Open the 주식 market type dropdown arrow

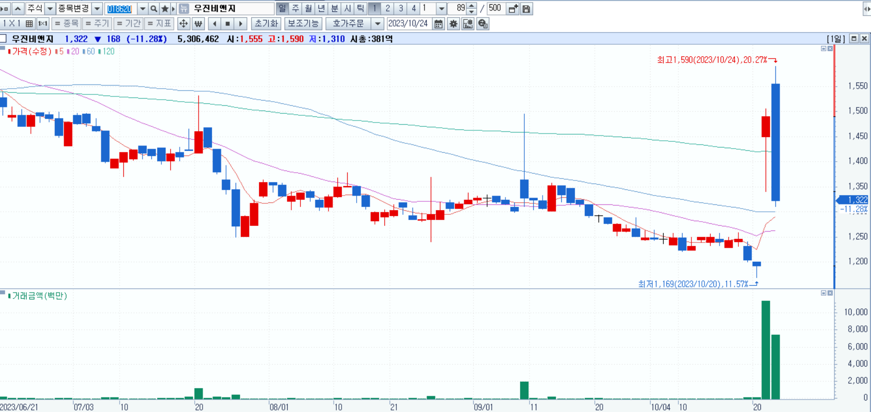pyautogui.click(x=50, y=8)
